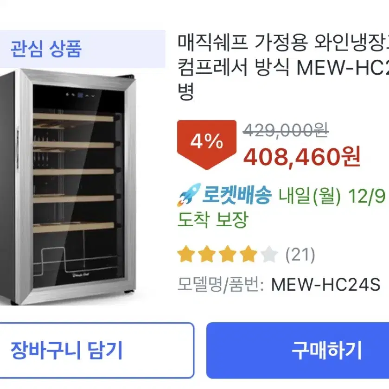The image size is (389, 389).
Task: Select the third rating star
Action: tap(228, 254)
